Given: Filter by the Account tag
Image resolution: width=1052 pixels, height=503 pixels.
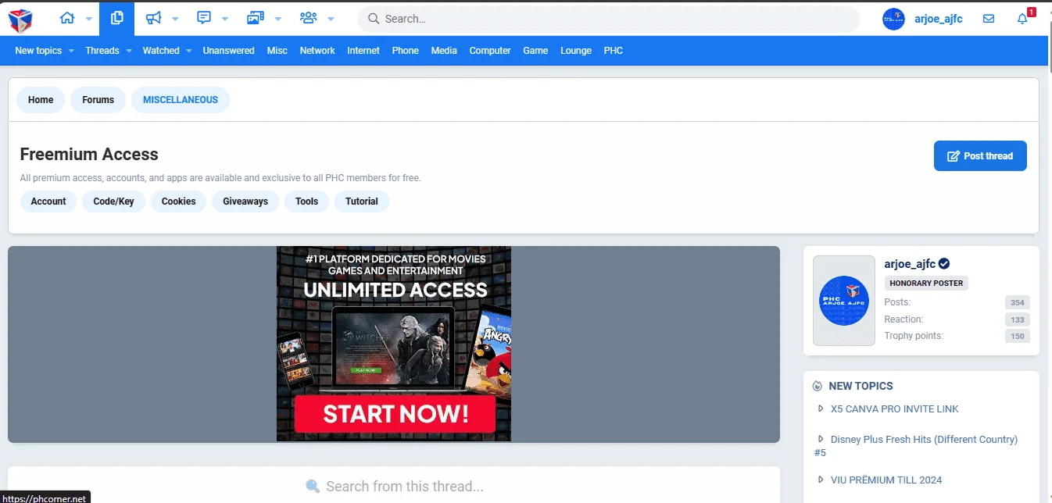Looking at the screenshot, I should [48, 202].
